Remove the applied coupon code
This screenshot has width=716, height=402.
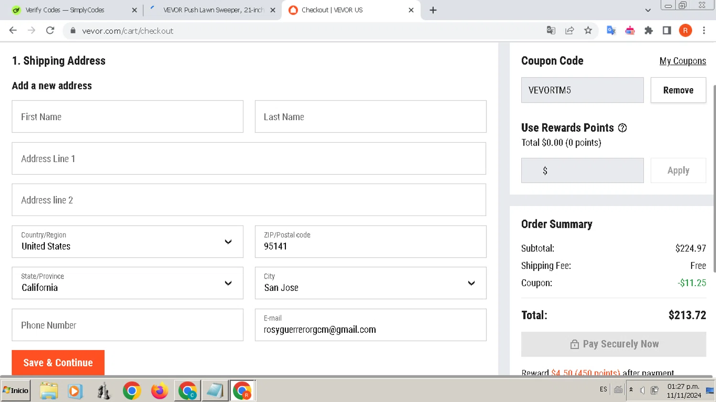(x=678, y=90)
